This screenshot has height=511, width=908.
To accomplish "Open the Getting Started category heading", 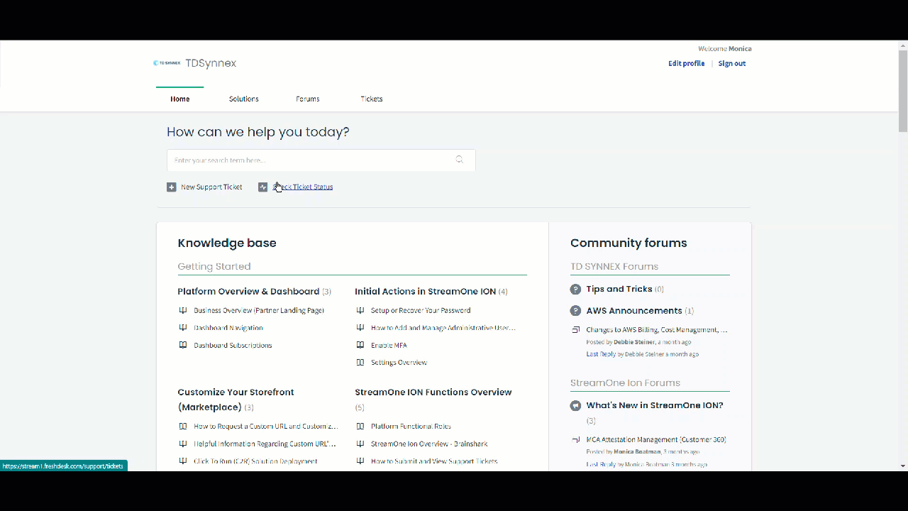I will 214,267.
